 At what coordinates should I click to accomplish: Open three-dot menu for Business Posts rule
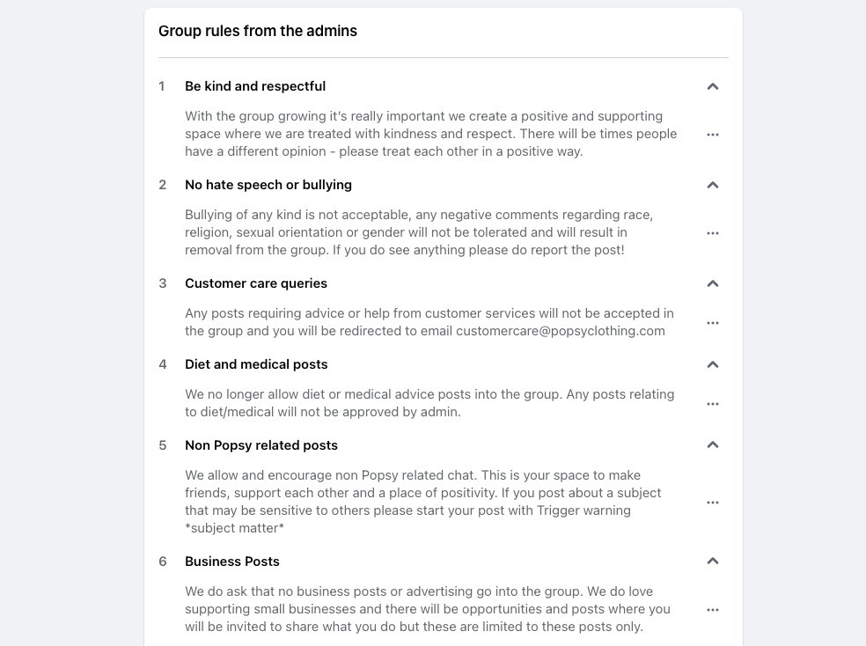713,610
